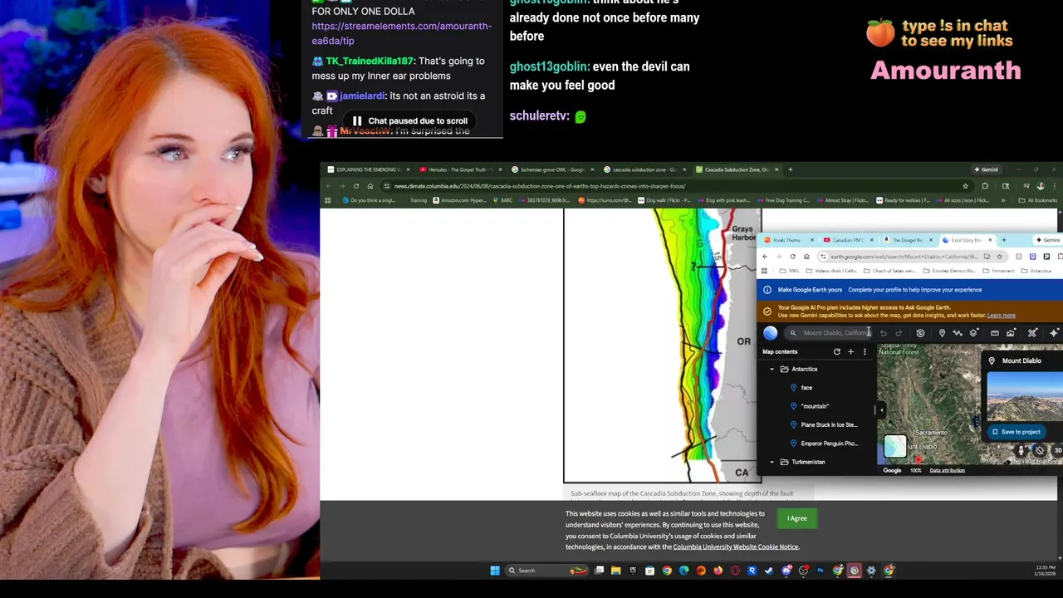
Task: Open a new tab in the Columbia news browser
Action: (790, 169)
